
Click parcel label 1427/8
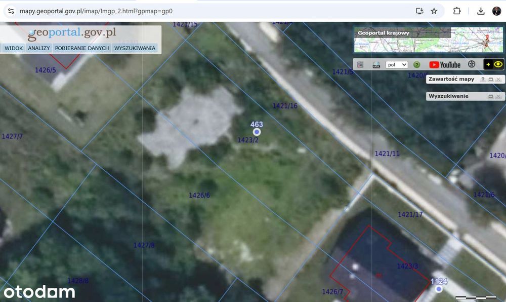click(x=144, y=245)
